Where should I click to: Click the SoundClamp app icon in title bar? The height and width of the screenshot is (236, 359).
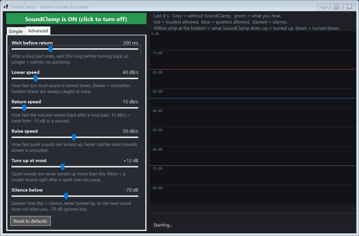tap(6, 6)
